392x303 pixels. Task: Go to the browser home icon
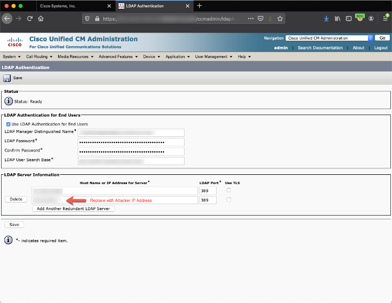pos(41,18)
